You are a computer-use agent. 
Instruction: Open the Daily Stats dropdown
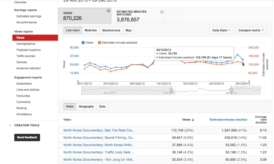pos(221,30)
